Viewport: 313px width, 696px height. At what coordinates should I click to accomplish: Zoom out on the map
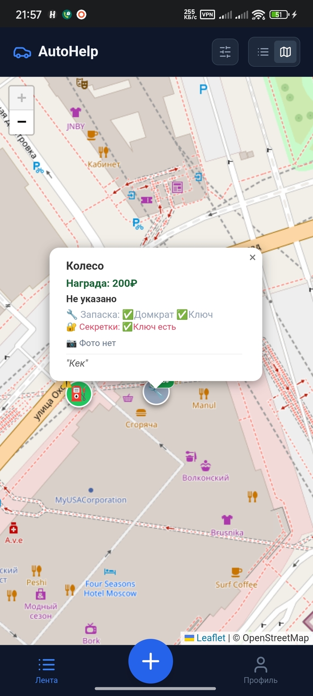coord(21,122)
